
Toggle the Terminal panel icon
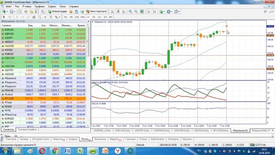point(37,12)
